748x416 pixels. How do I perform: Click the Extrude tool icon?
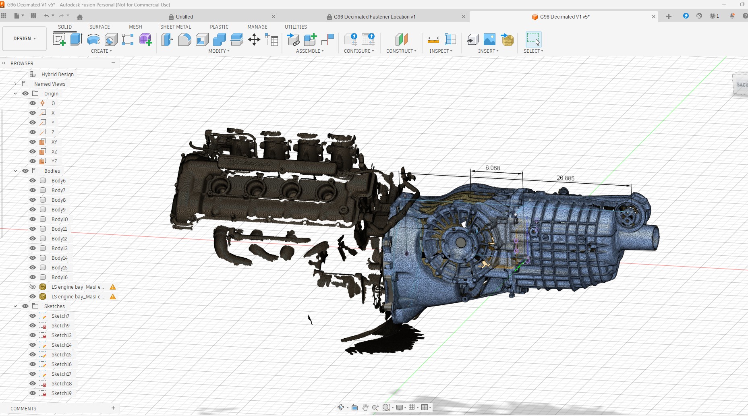pos(76,39)
